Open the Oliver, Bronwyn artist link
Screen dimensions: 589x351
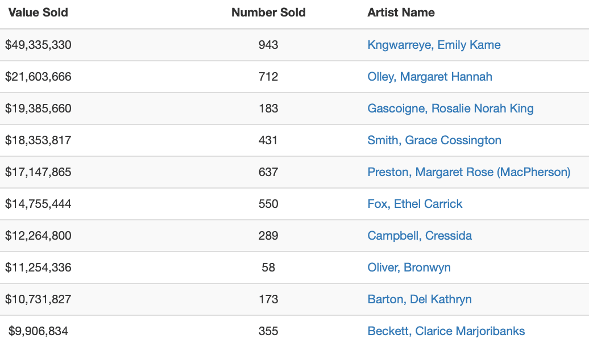pos(409,268)
